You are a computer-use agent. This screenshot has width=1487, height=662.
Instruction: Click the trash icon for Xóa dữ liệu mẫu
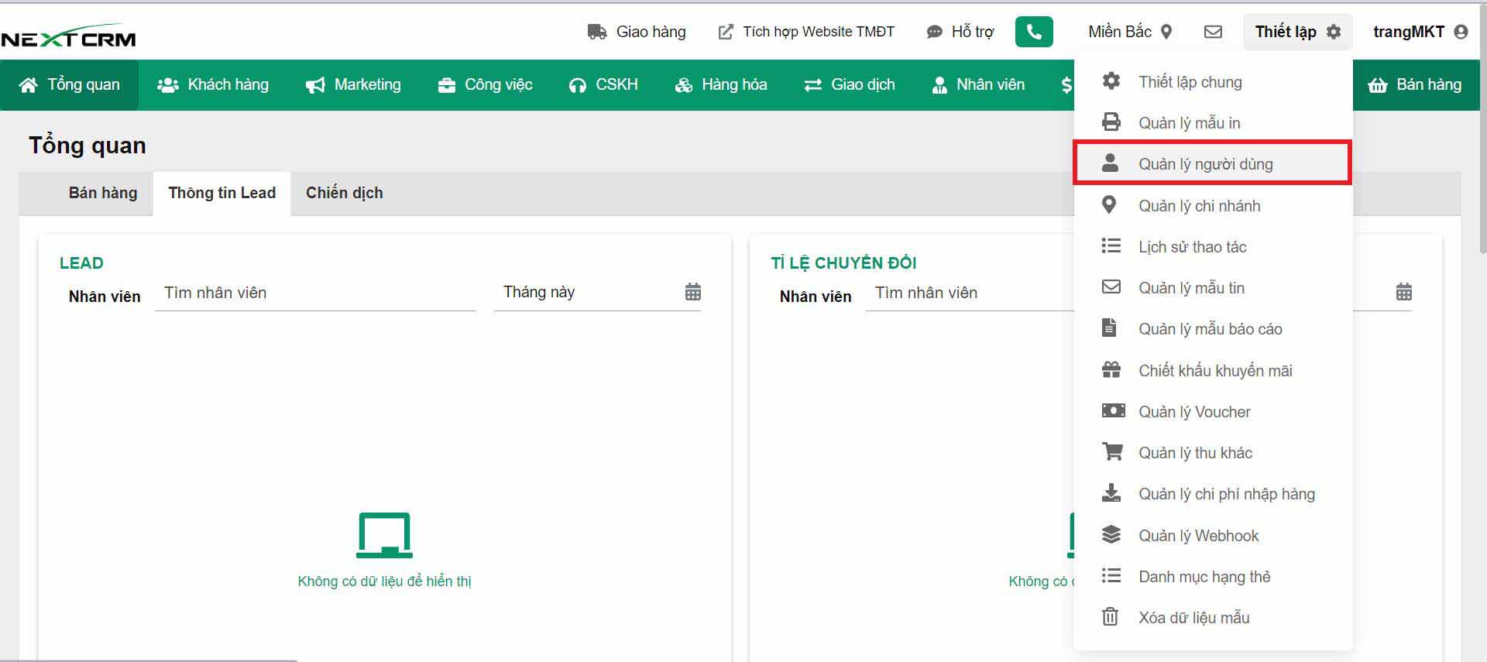[1111, 617]
